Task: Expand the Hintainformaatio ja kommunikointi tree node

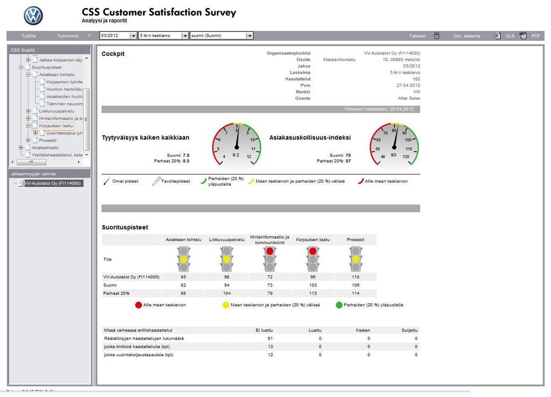Action: (x=29, y=118)
